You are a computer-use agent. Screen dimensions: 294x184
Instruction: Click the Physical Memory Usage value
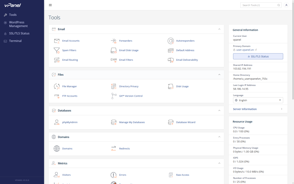click(x=246, y=152)
